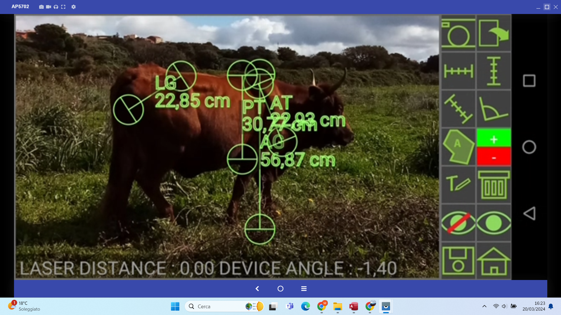Click the trash bin delete icon
The width and height of the screenshot is (561, 315).
tap(494, 185)
